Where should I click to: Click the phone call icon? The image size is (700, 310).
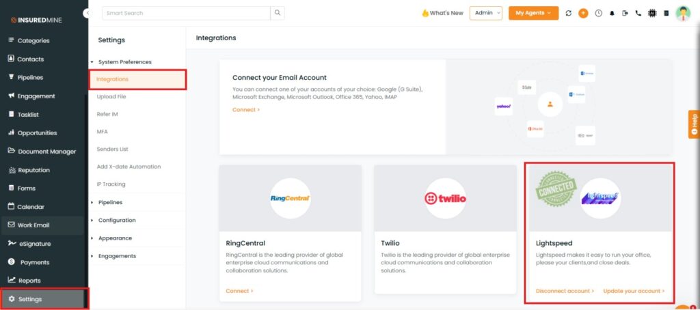click(x=638, y=14)
